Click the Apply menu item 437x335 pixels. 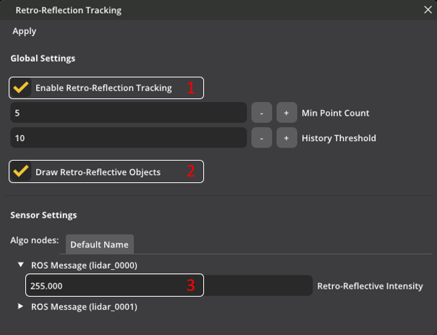25,31
